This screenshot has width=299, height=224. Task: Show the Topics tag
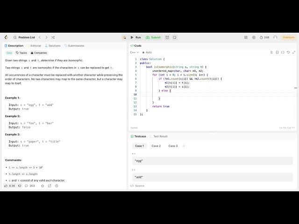[21, 53]
